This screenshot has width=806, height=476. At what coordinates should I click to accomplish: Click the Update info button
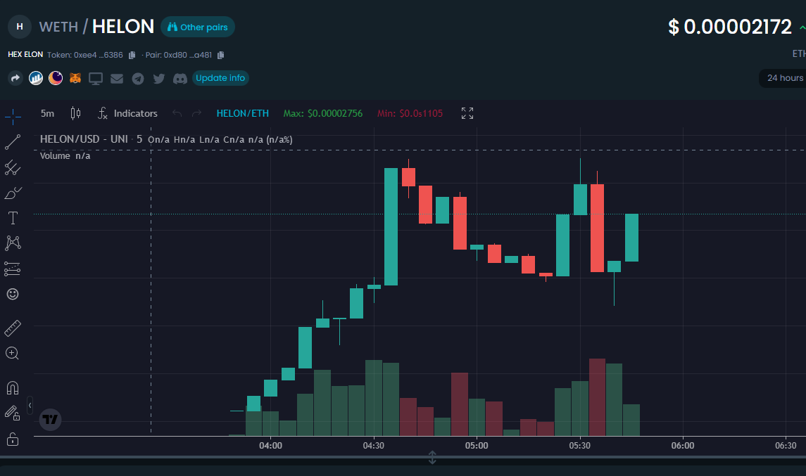pos(220,78)
